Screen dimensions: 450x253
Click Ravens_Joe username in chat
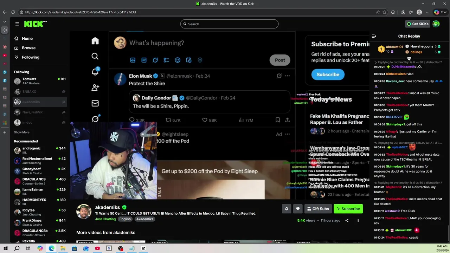(395, 81)
